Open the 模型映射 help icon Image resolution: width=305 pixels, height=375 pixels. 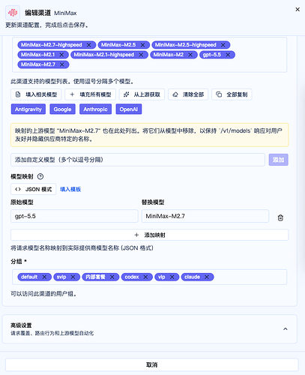40,177
